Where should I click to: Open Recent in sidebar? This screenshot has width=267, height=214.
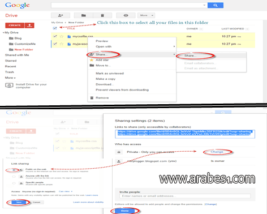coord(11,66)
